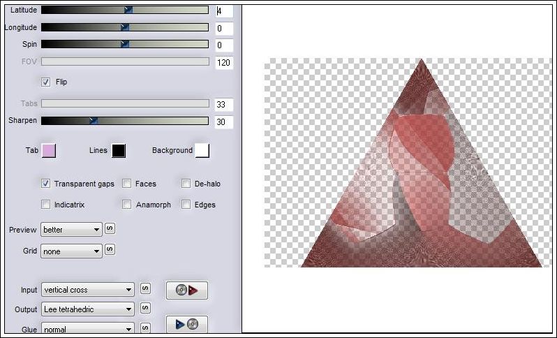Click the Longitude value field
The width and height of the screenshot is (557, 338).
224,29
